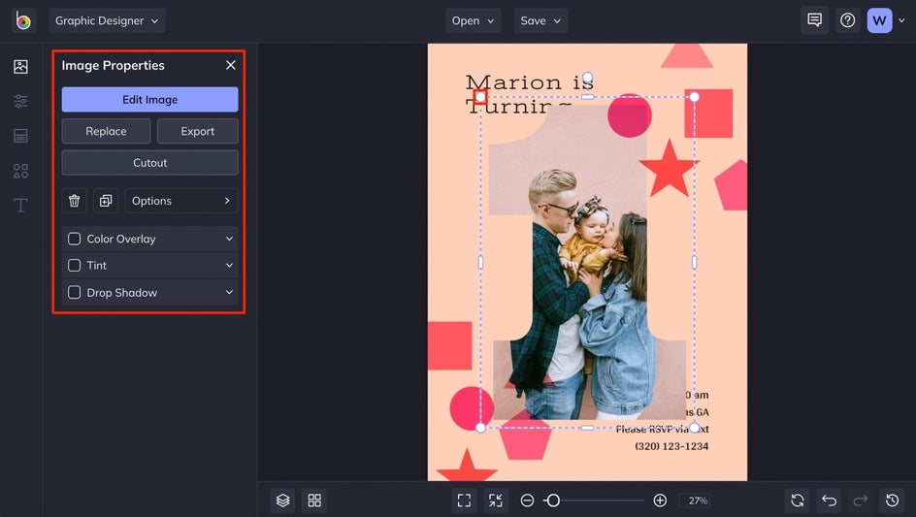This screenshot has width=916, height=517.
Task: Open the Open menu
Action: click(x=473, y=20)
